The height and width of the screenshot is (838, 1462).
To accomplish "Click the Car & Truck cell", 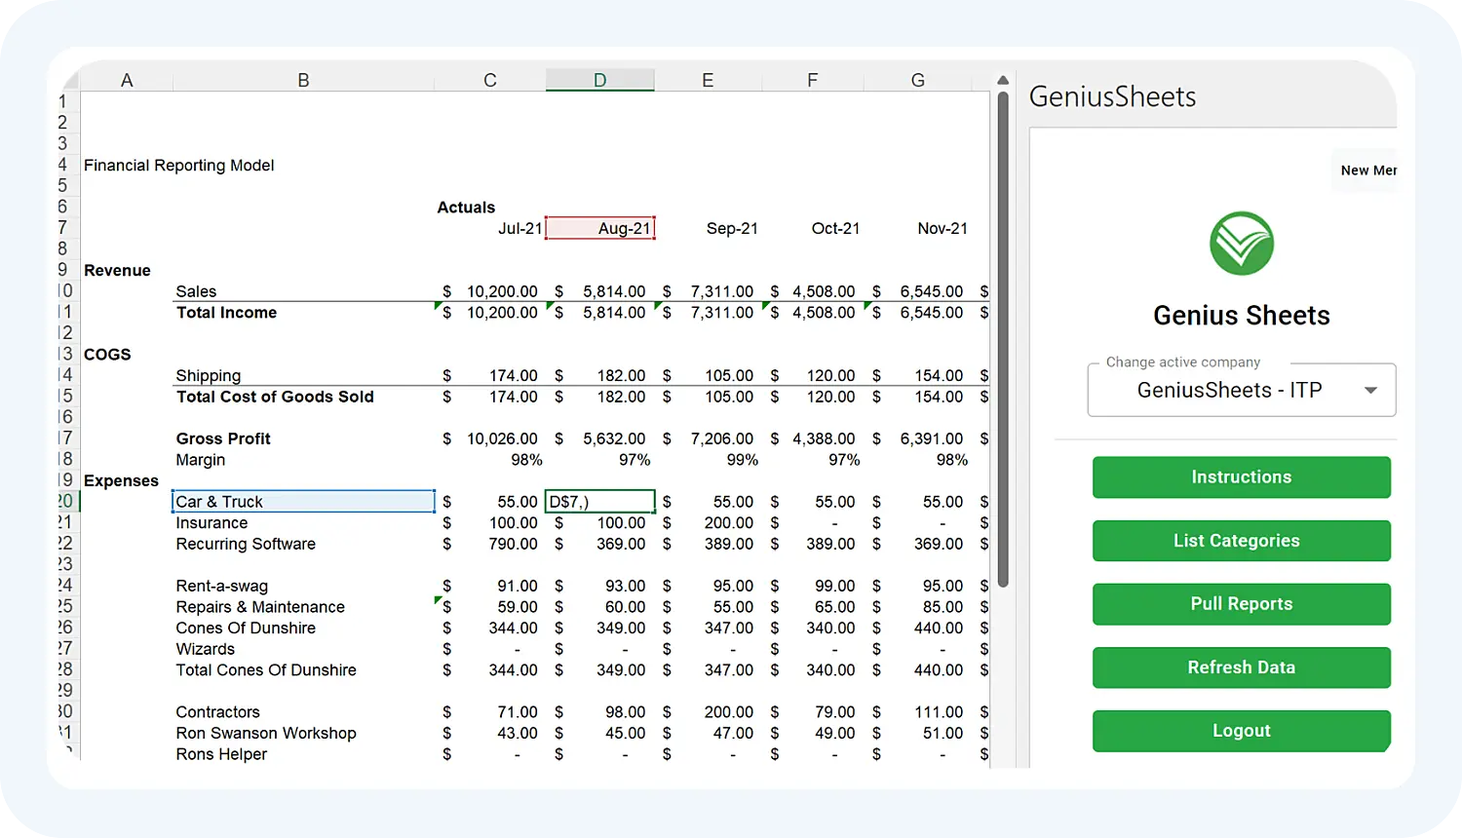I will [x=303, y=502].
